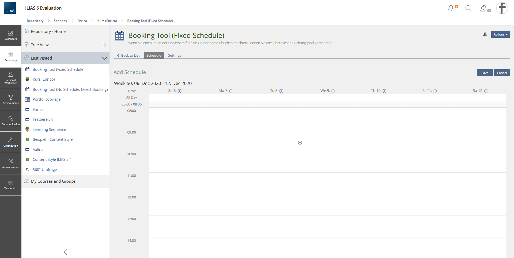Open the Actions dropdown menu

(500, 34)
